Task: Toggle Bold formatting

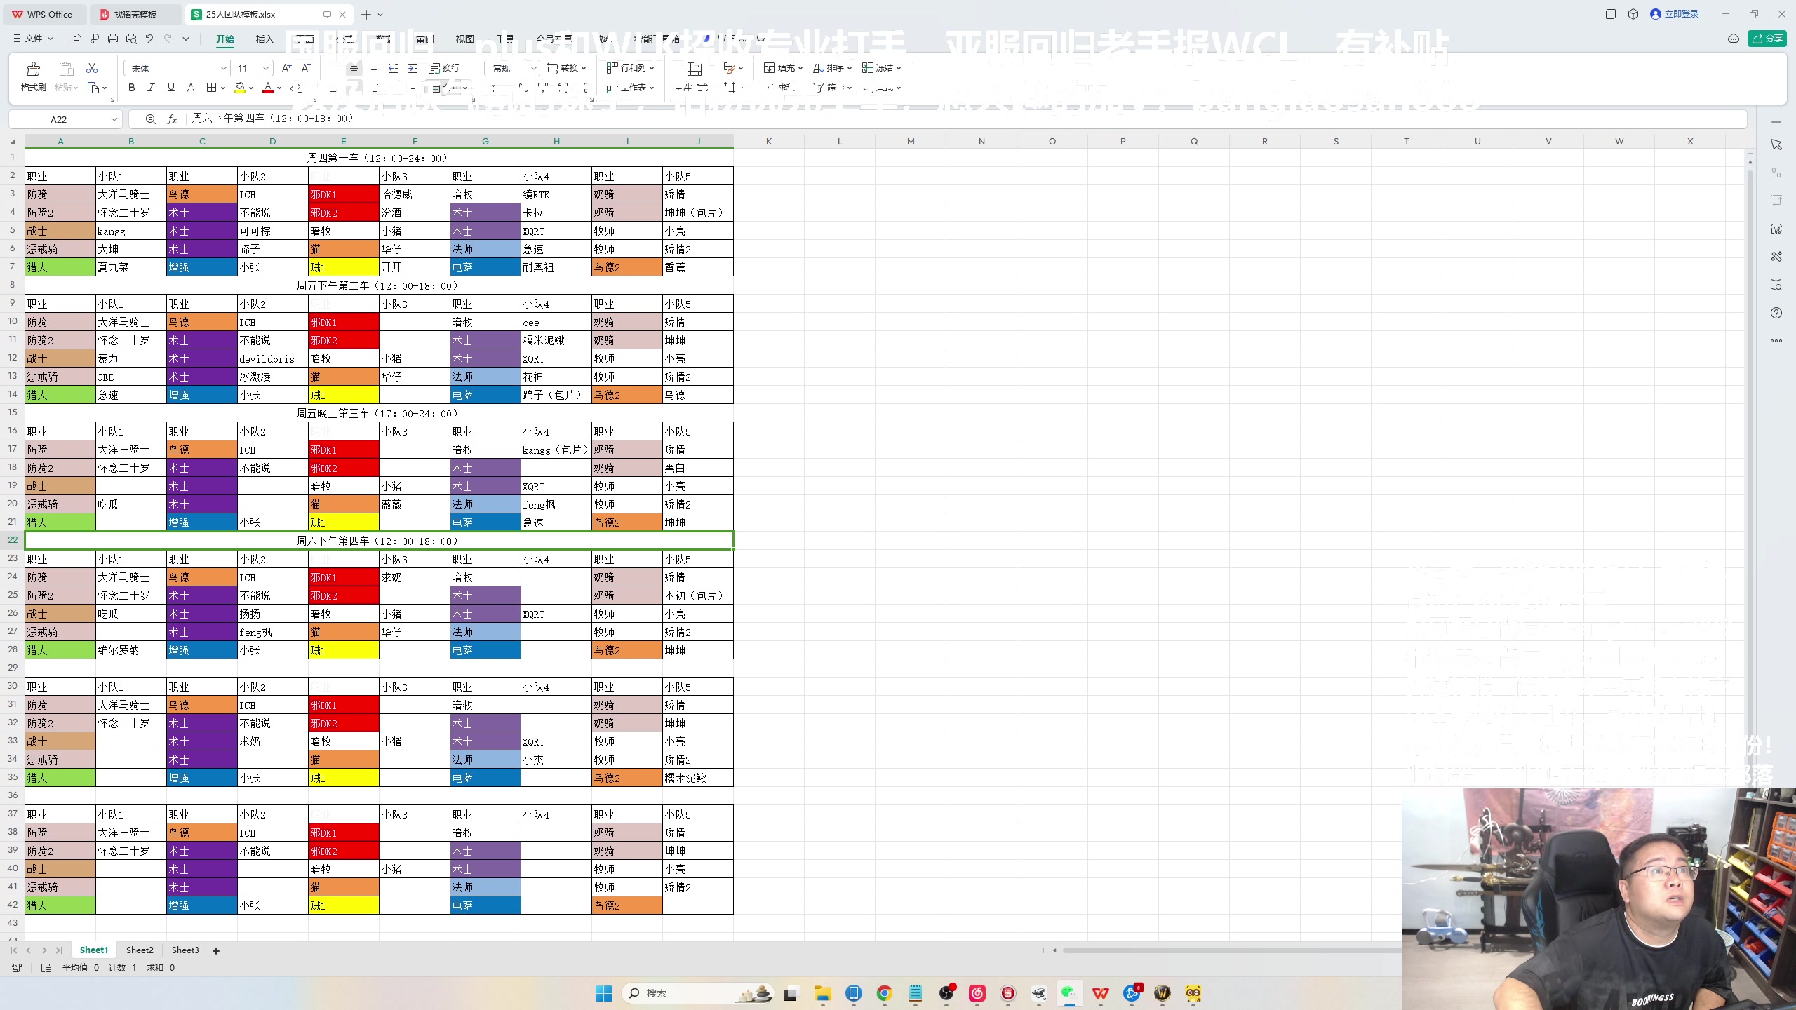Action: click(x=131, y=88)
